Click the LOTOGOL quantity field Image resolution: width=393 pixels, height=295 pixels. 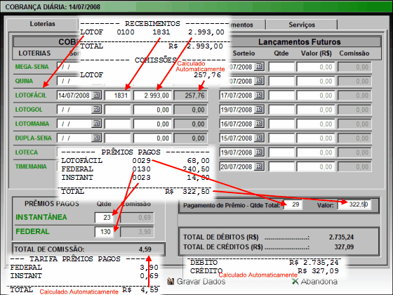pos(118,110)
